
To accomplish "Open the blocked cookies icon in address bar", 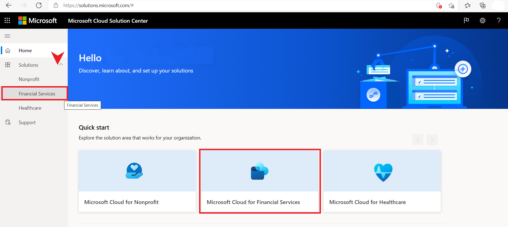I will pos(439,5).
